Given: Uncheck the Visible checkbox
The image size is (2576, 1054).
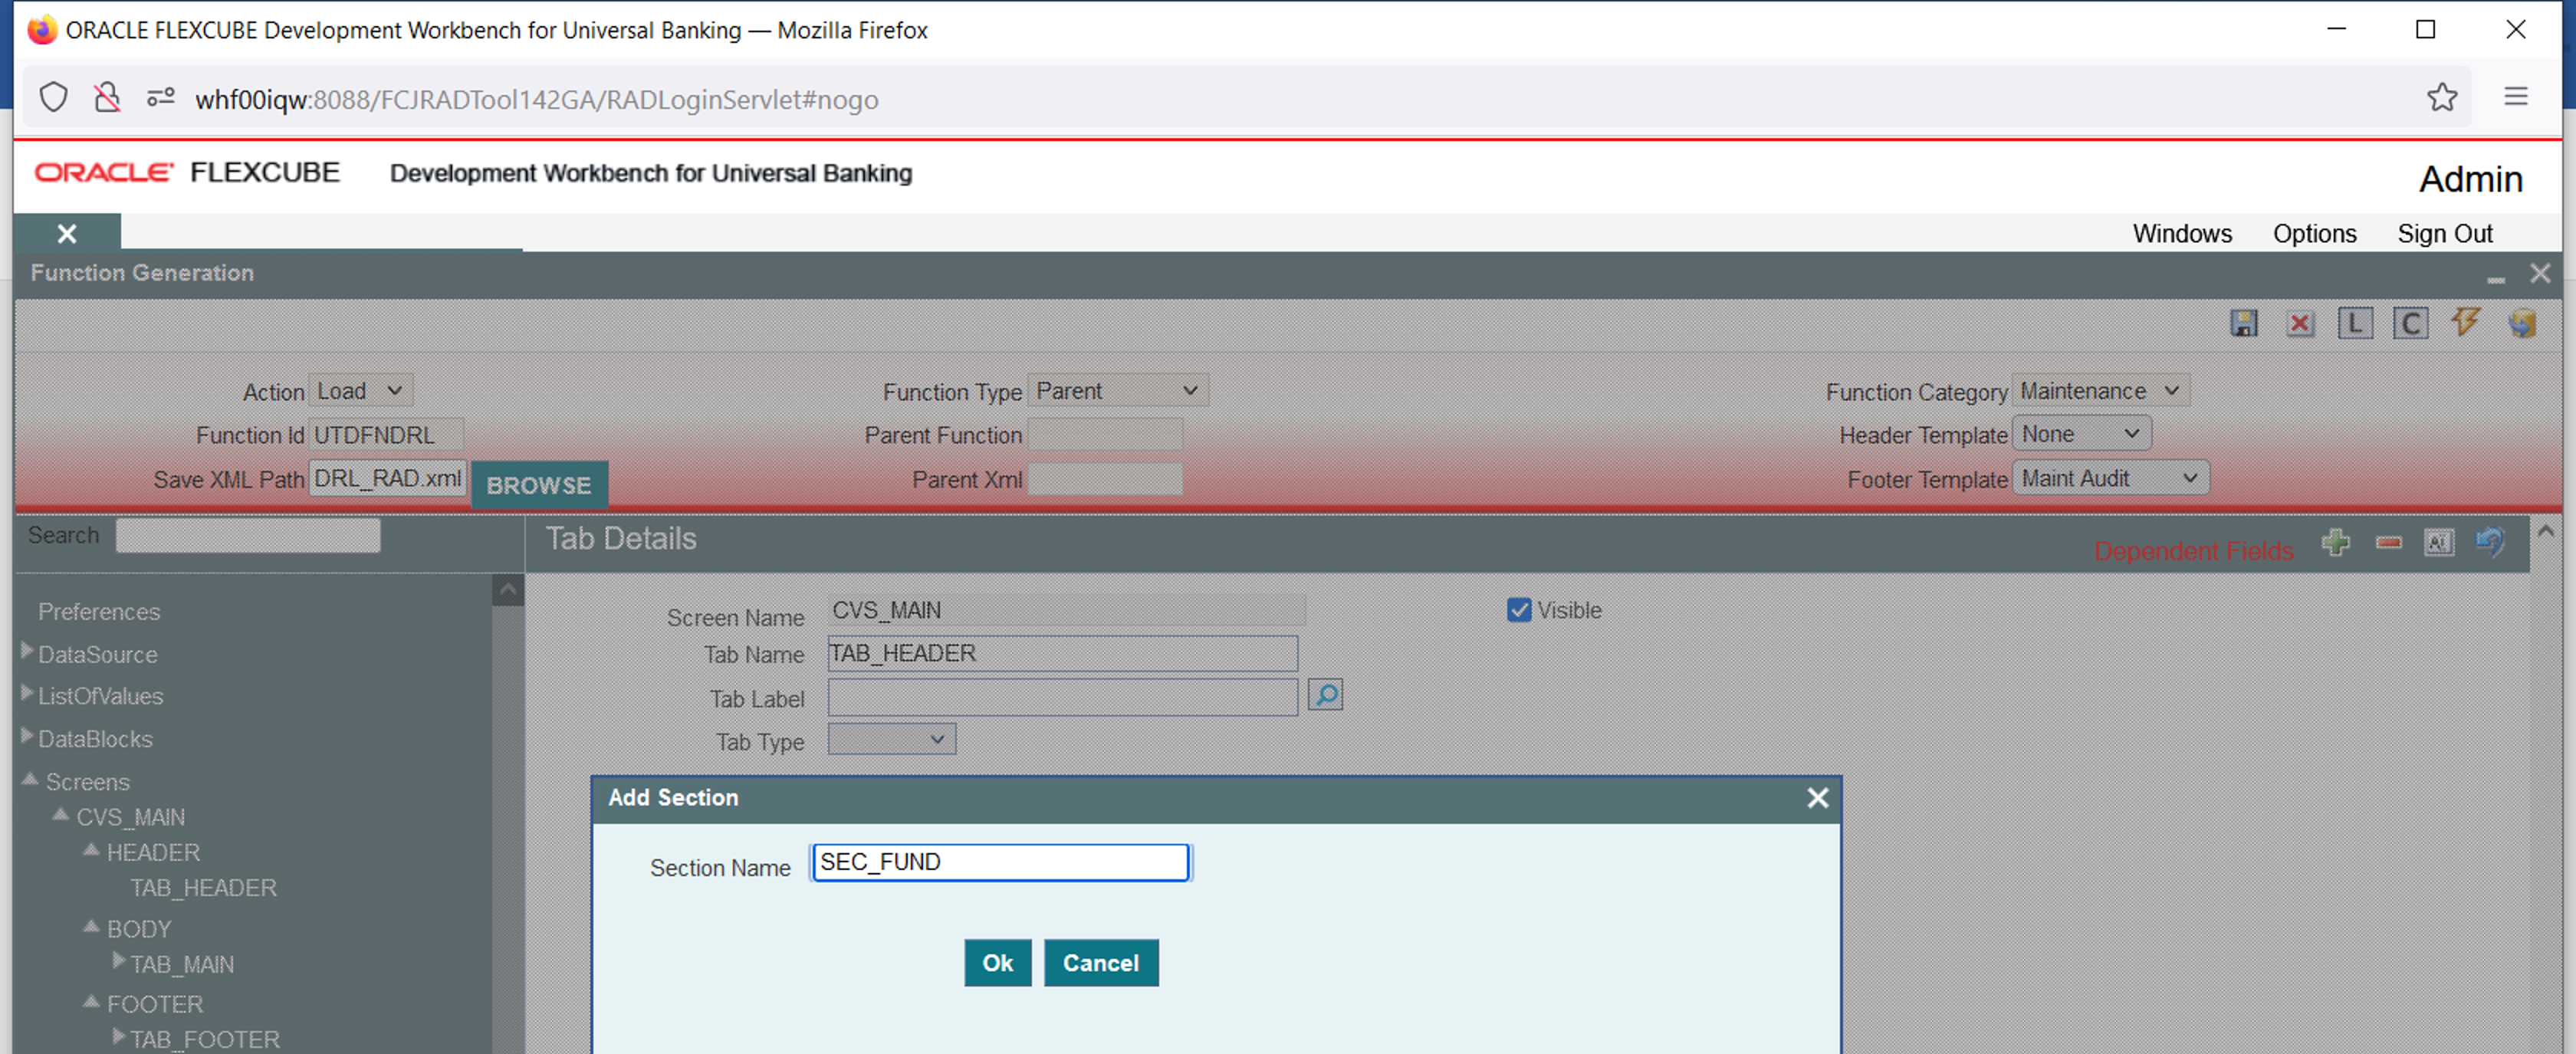Looking at the screenshot, I should (1518, 610).
